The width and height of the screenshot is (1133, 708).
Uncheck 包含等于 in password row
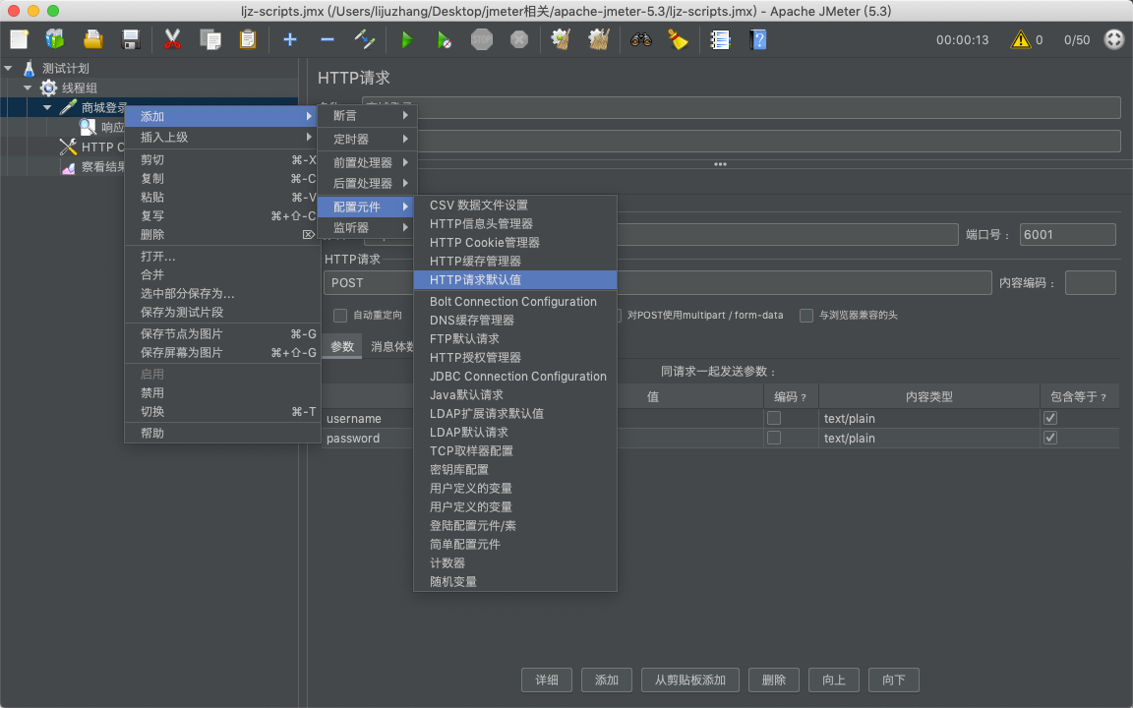coord(1050,438)
